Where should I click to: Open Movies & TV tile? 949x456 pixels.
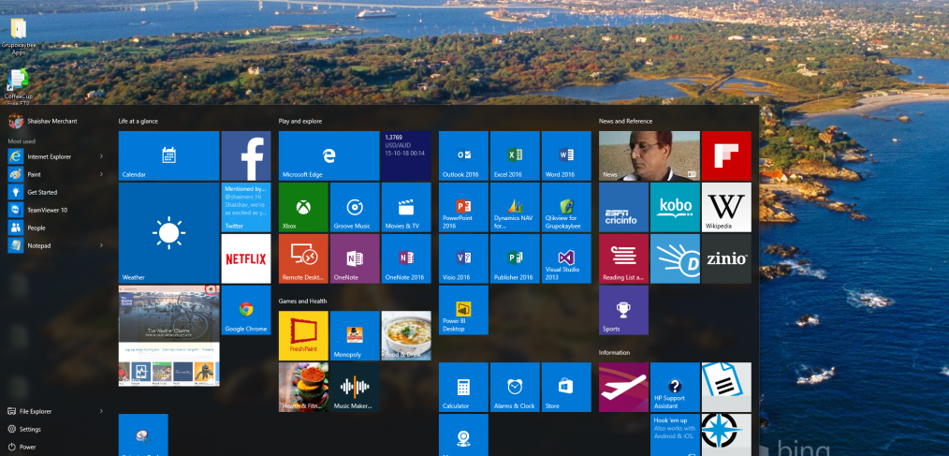tap(406, 207)
